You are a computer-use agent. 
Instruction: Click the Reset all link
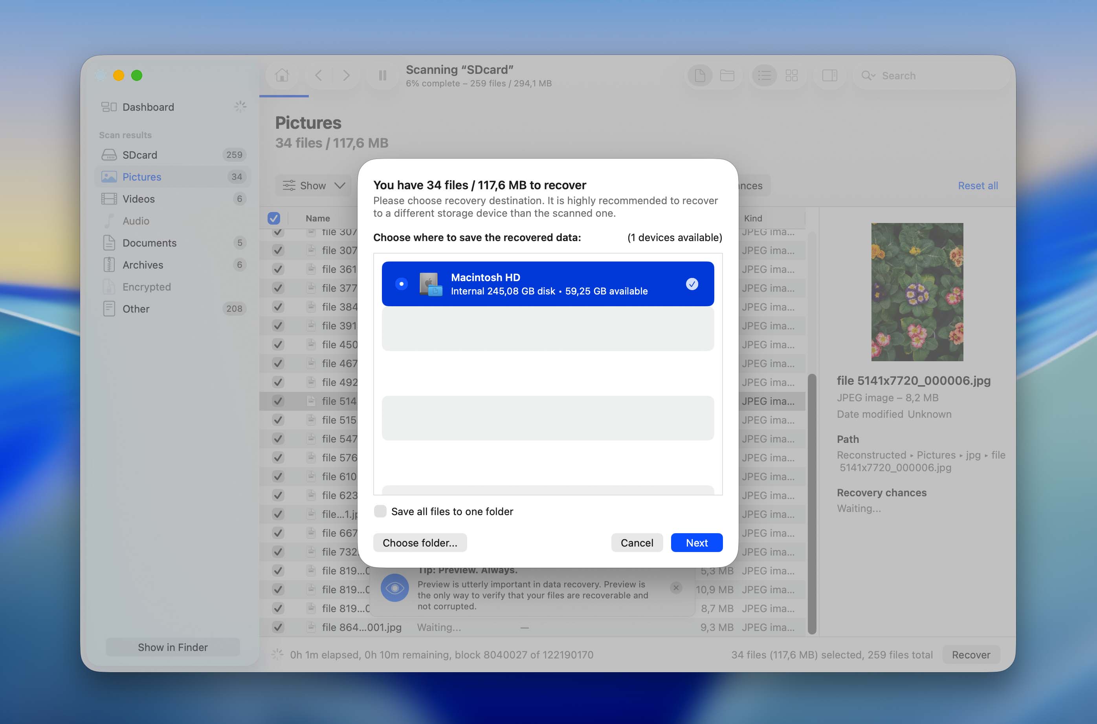978,186
